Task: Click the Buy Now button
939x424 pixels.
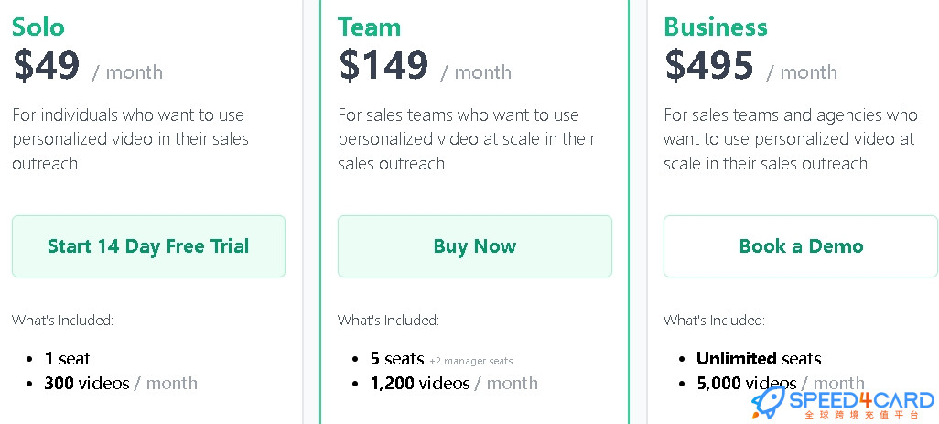Action: point(475,246)
